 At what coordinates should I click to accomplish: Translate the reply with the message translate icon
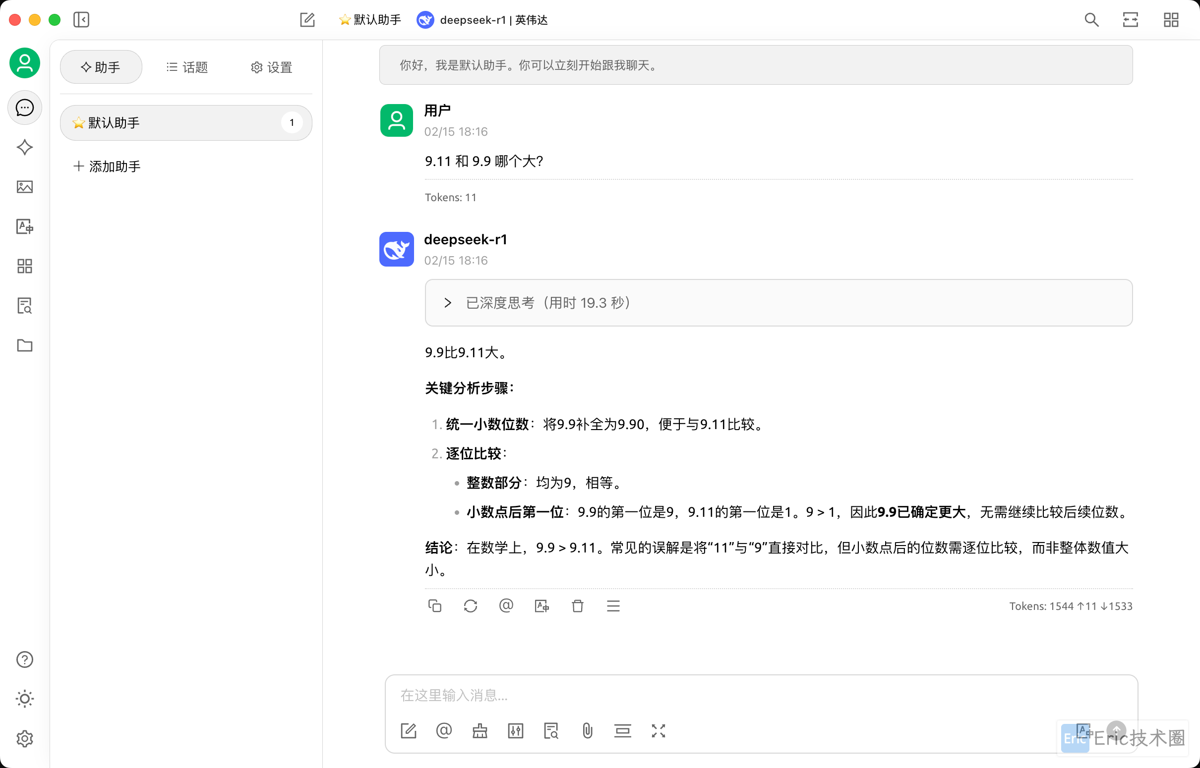point(542,606)
